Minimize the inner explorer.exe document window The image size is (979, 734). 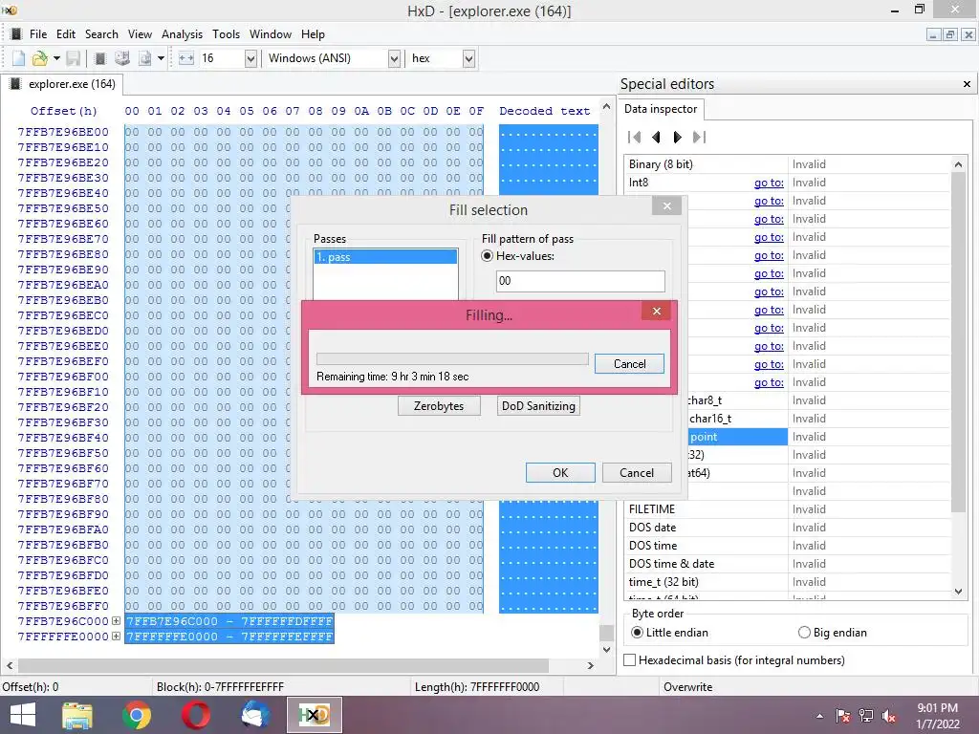tap(933, 35)
